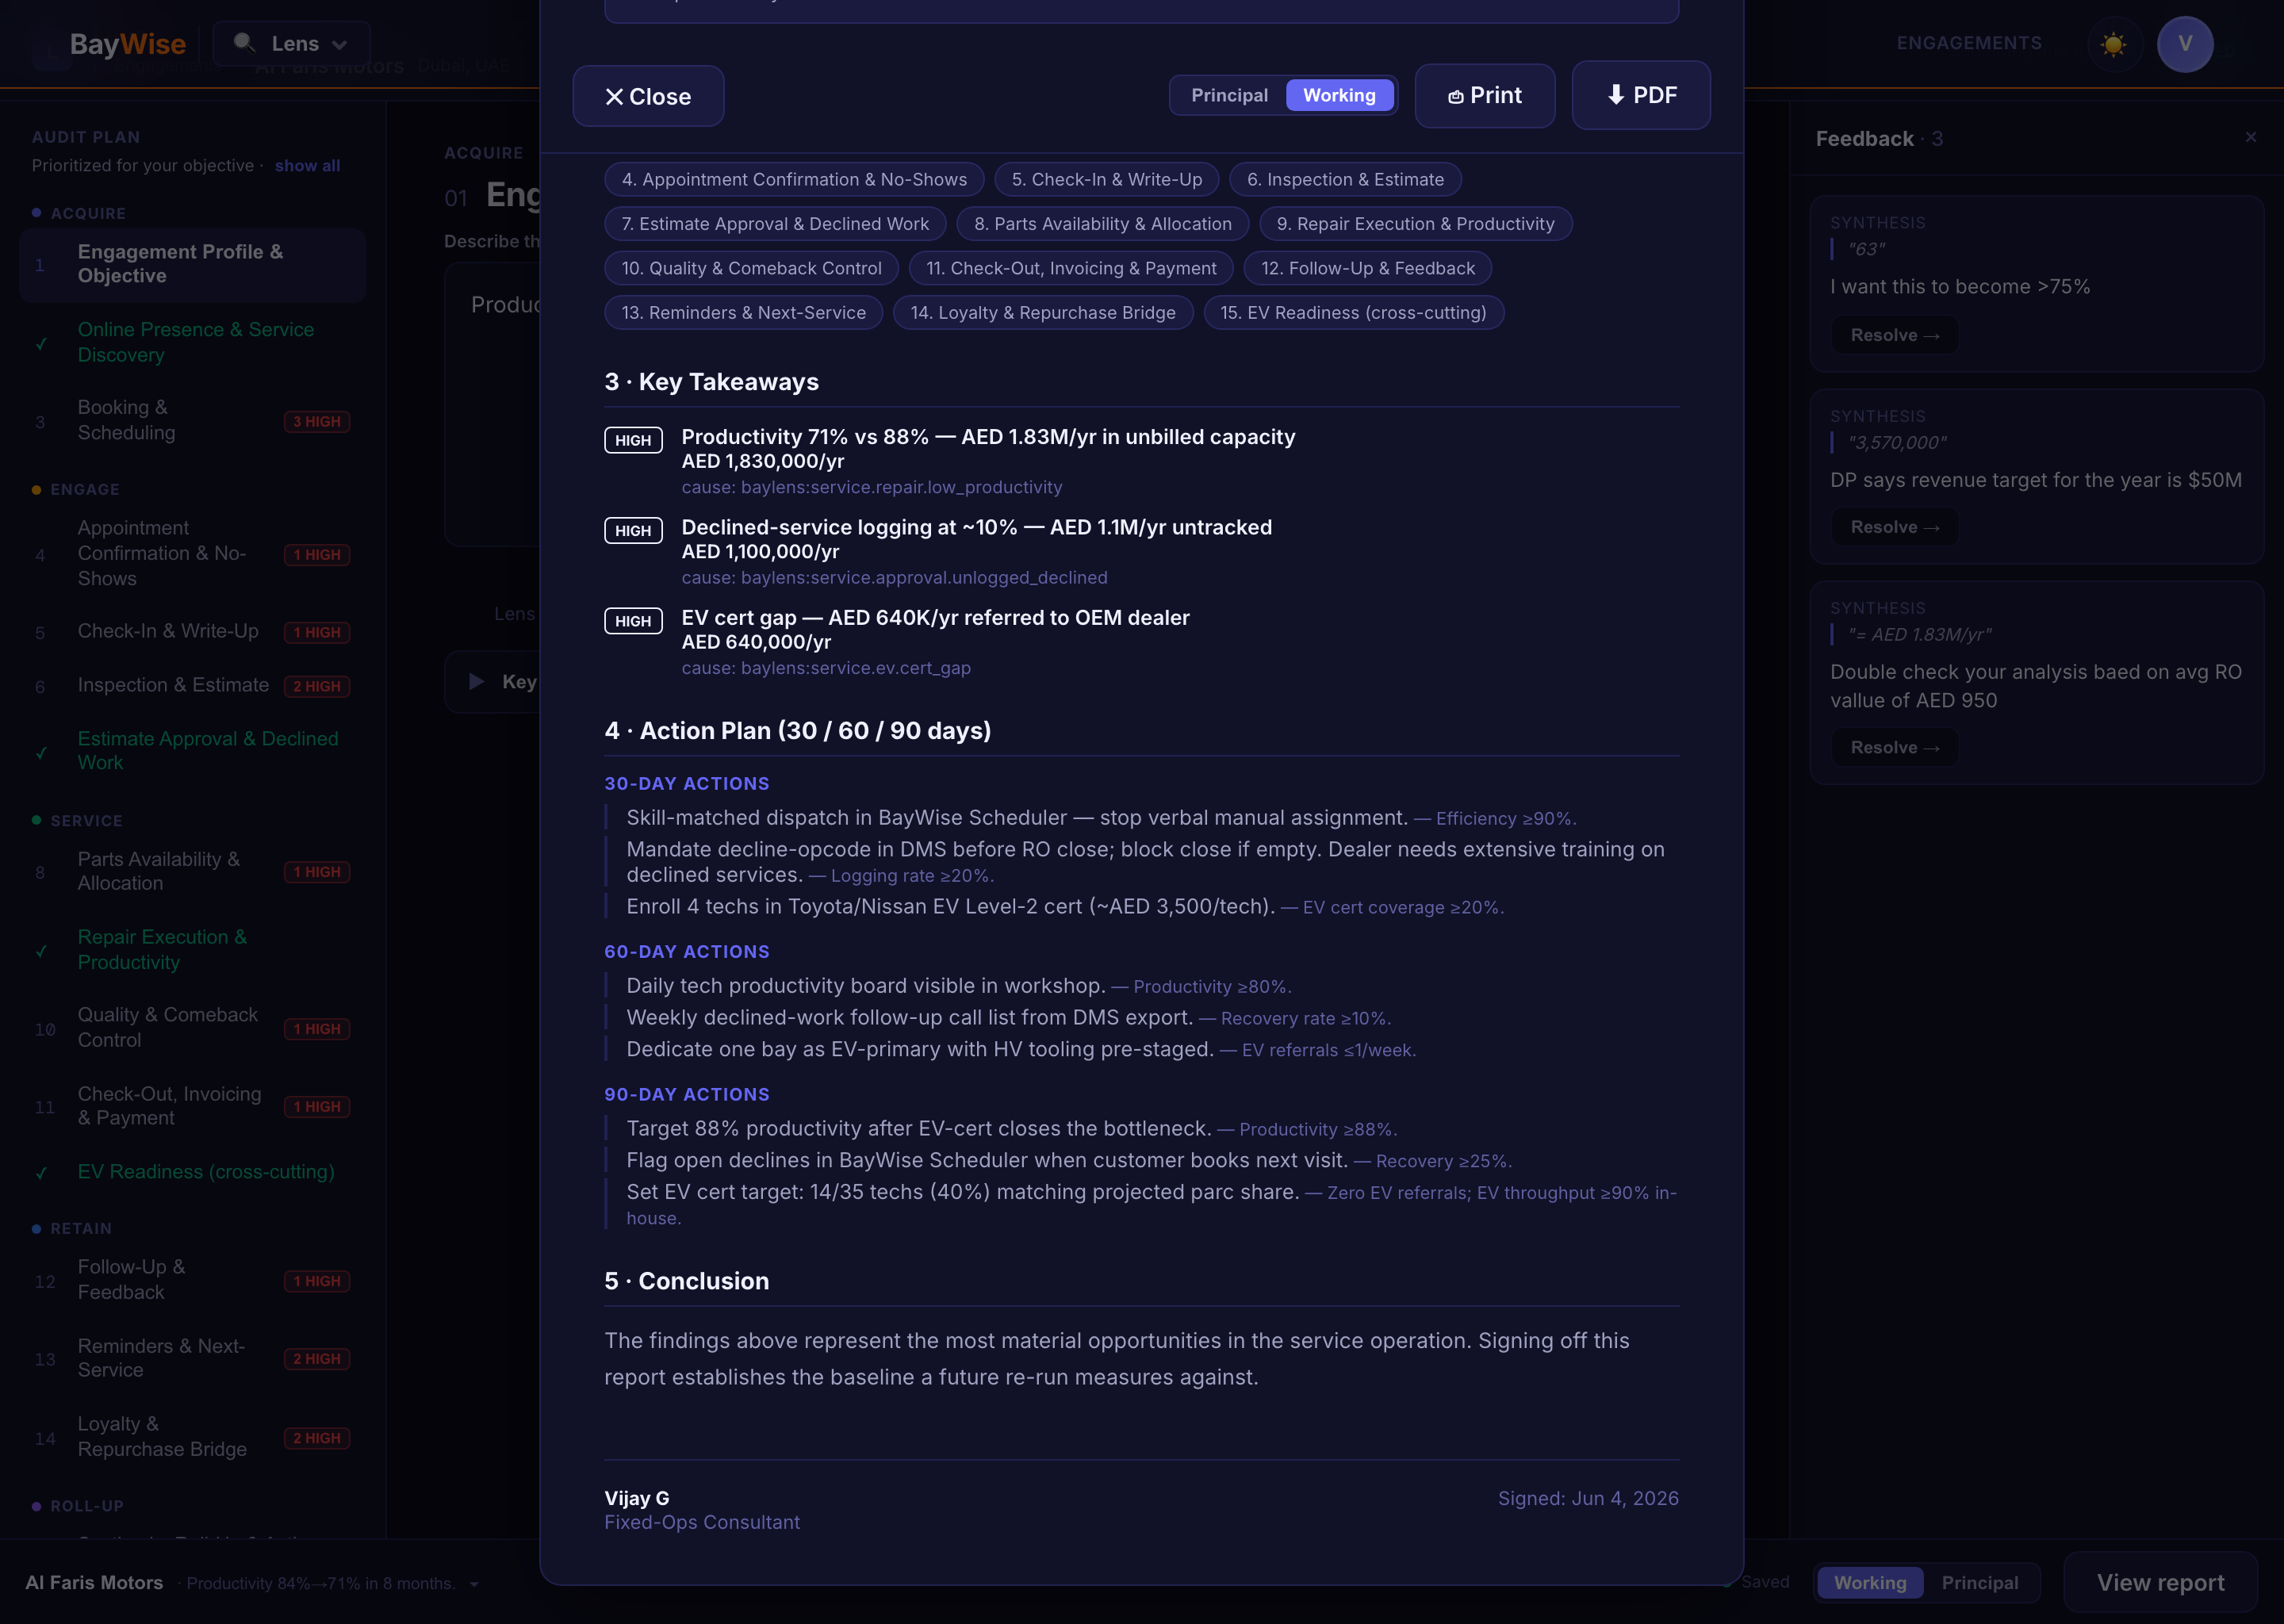Open user avatar V menu
This screenshot has width=2284, height=1624.
[2185, 44]
